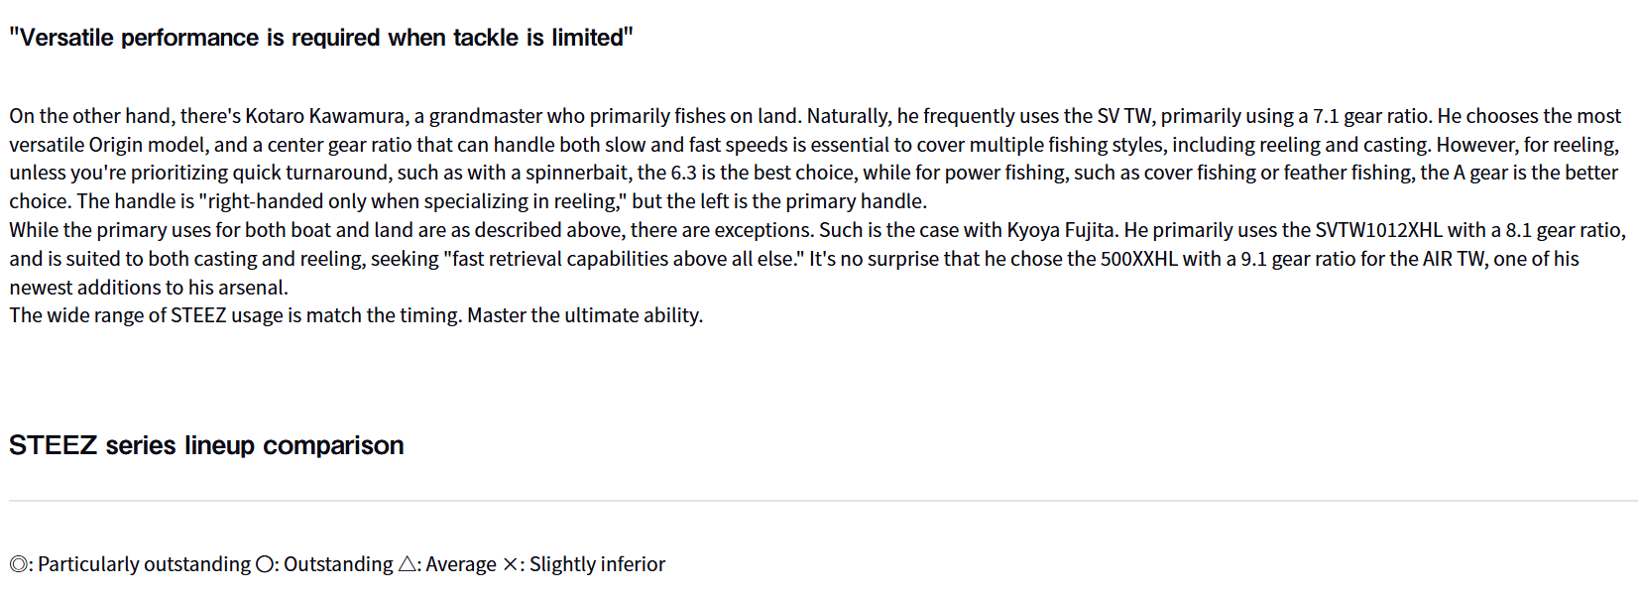Click the name "Kyoya Fujita" in the text
This screenshot has height=597, width=1640.
[1062, 230]
